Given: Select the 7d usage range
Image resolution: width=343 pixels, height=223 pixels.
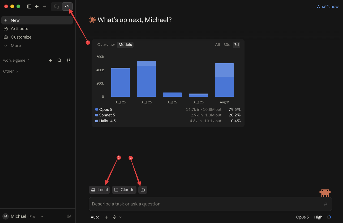Looking at the screenshot, I should [x=237, y=45].
